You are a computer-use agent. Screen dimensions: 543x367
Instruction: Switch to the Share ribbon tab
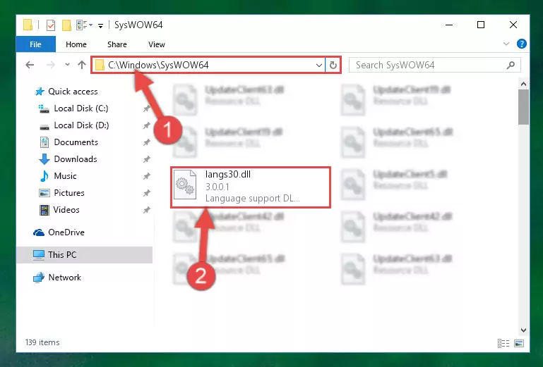pos(117,44)
